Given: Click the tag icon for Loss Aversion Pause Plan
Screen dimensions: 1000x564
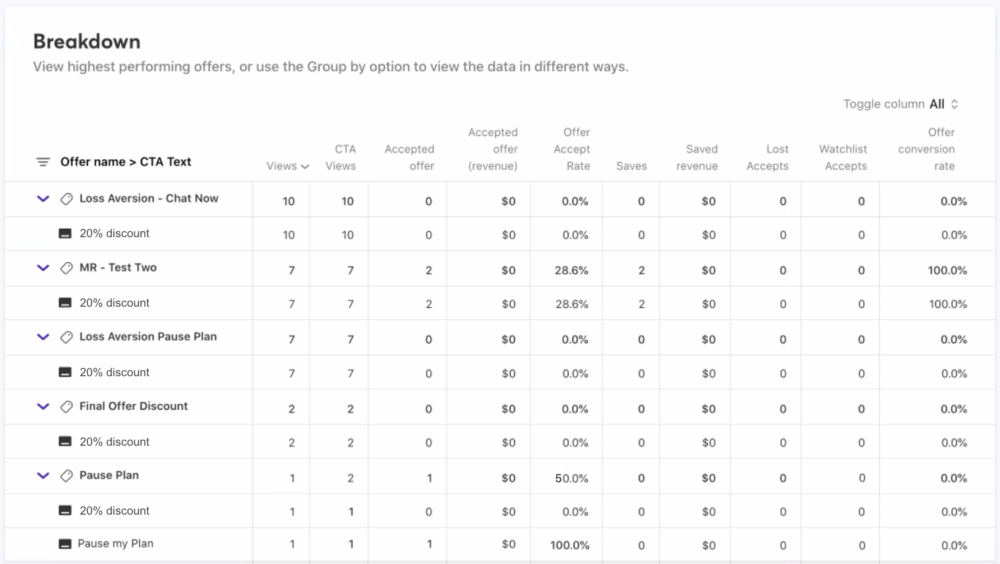Looking at the screenshot, I should point(67,337).
